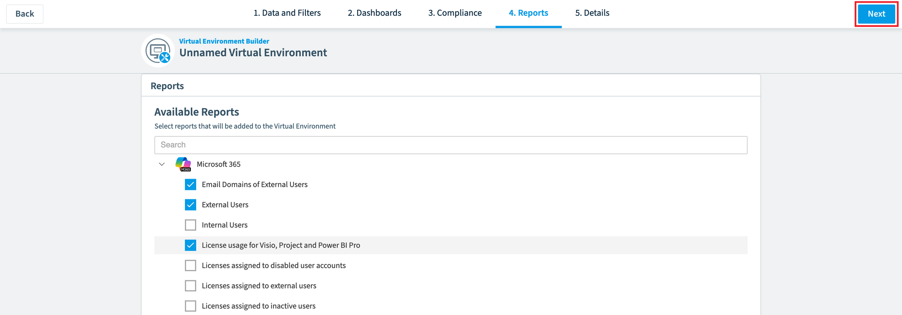The image size is (902, 315).
Task: Collapse the Microsoft 365 reports group
Action: pyautogui.click(x=162, y=164)
